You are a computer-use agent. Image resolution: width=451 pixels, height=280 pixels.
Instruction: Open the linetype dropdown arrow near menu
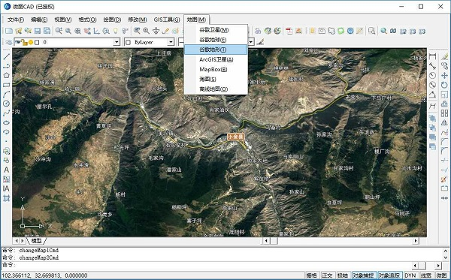(251, 42)
